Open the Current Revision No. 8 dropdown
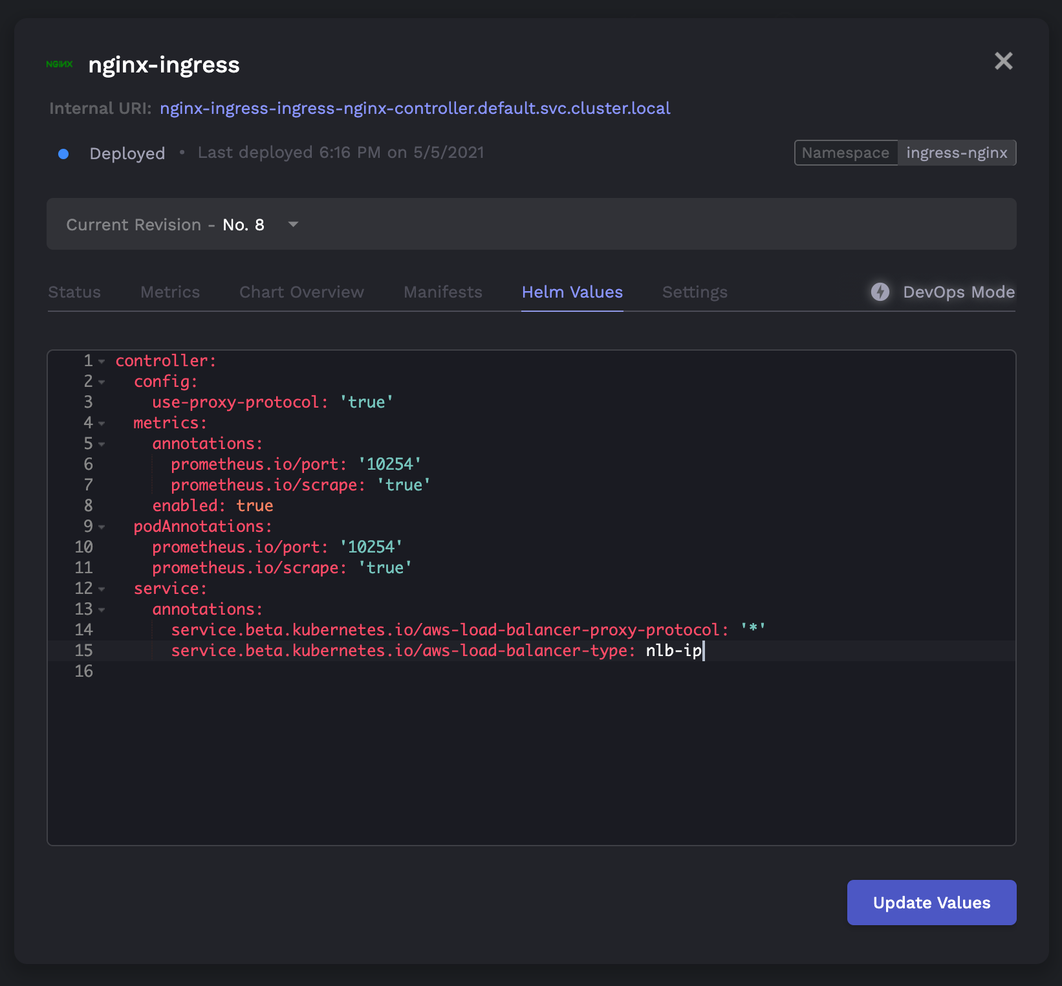 click(x=532, y=224)
